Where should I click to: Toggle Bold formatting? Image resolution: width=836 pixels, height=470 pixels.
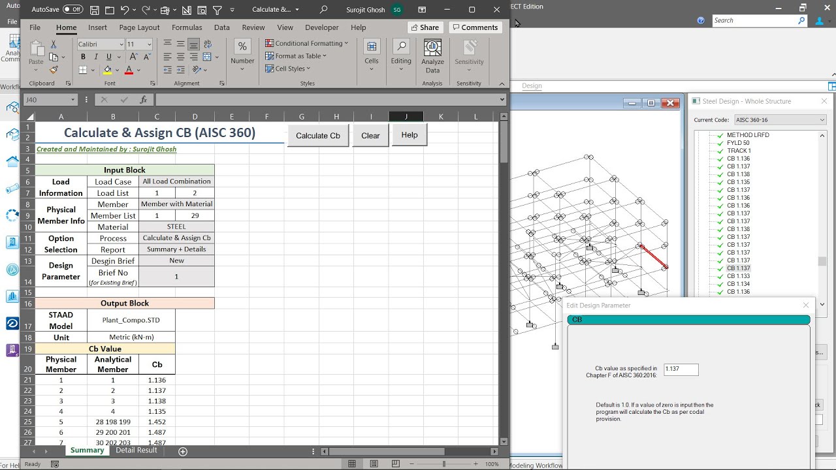point(83,57)
